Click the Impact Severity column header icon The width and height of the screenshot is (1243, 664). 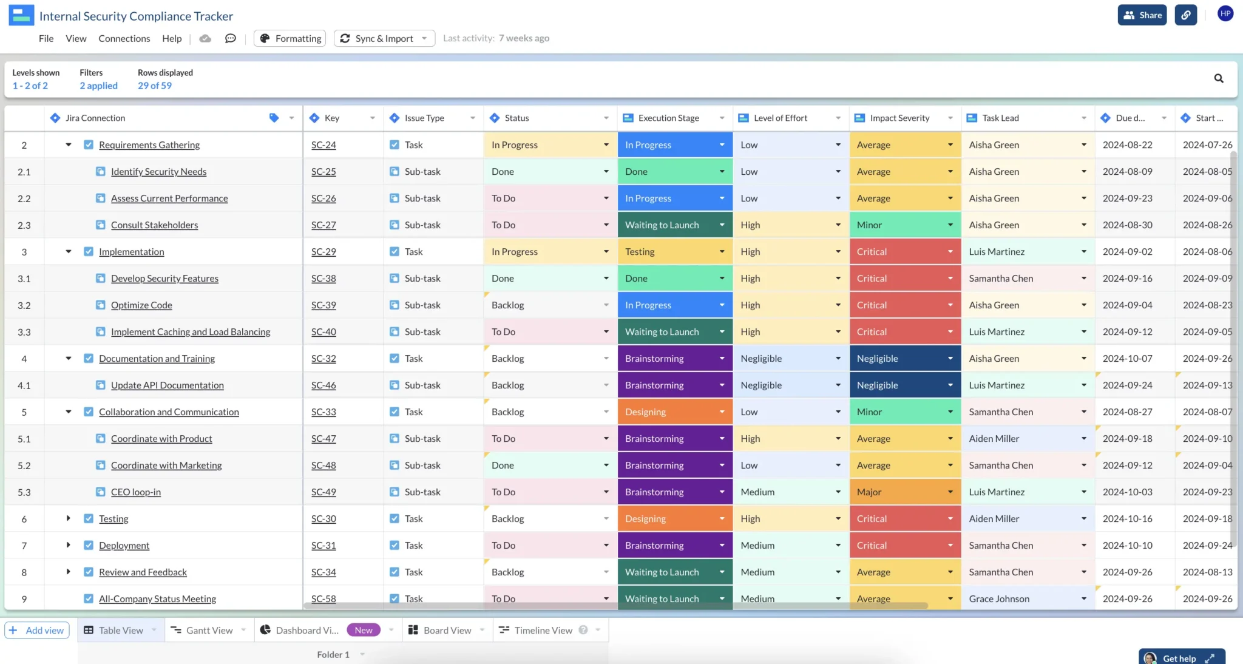pos(860,118)
